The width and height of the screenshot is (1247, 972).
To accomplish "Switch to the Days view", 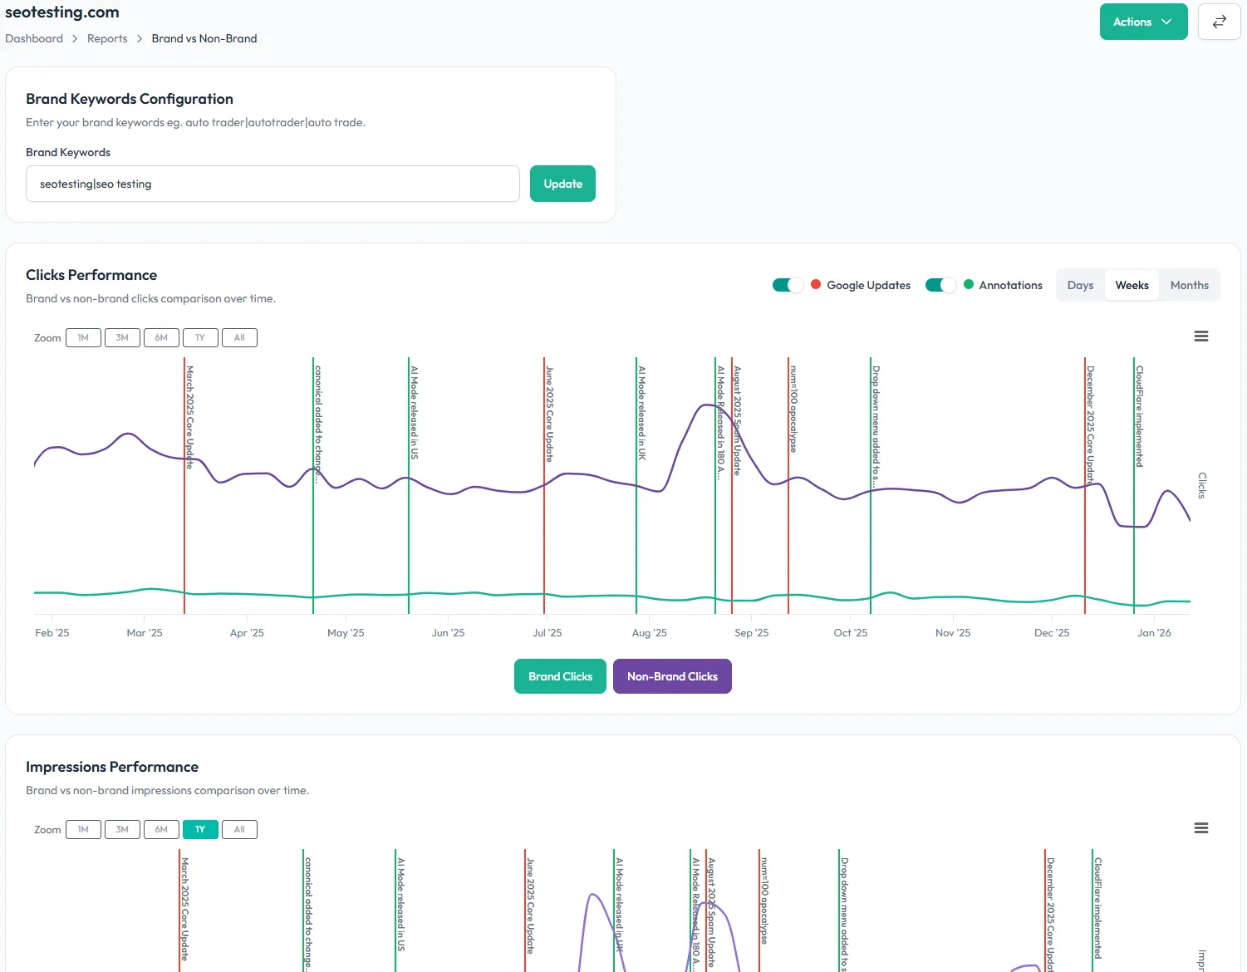I will 1080,285.
